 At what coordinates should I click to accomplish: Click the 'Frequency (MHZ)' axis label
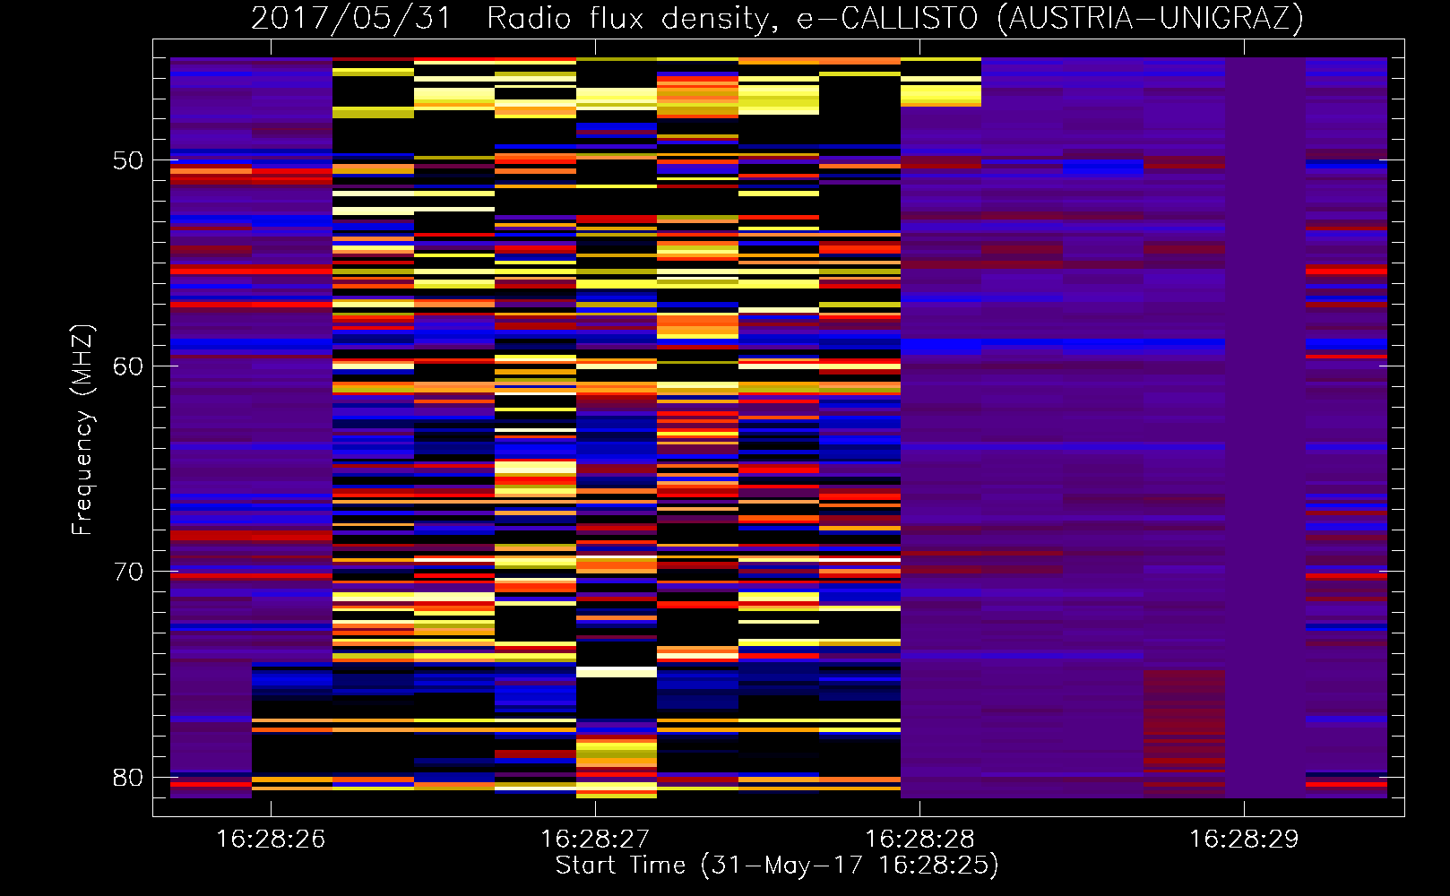pyautogui.click(x=82, y=430)
